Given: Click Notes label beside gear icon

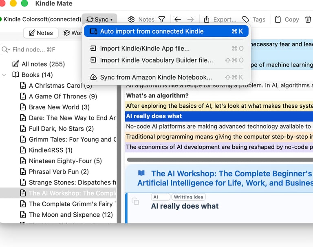Looking at the screenshot, I should tap(146, 20).
